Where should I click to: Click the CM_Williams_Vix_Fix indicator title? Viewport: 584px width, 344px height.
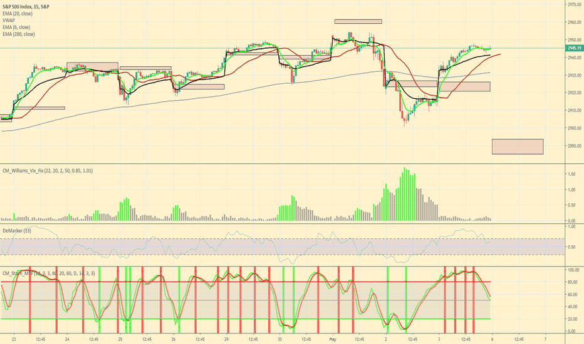click(x=48, y=171)
